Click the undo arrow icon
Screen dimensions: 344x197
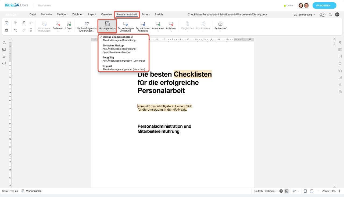click(16, 30)
